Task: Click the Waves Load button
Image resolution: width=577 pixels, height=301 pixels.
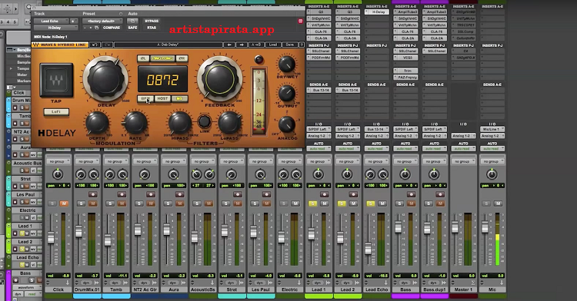Action: pyautogui.click(x=273, y=45)
